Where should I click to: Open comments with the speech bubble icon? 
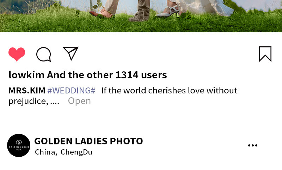coord(44,54)
